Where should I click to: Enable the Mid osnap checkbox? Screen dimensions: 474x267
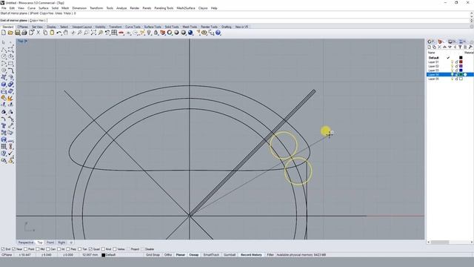(38, 249)
